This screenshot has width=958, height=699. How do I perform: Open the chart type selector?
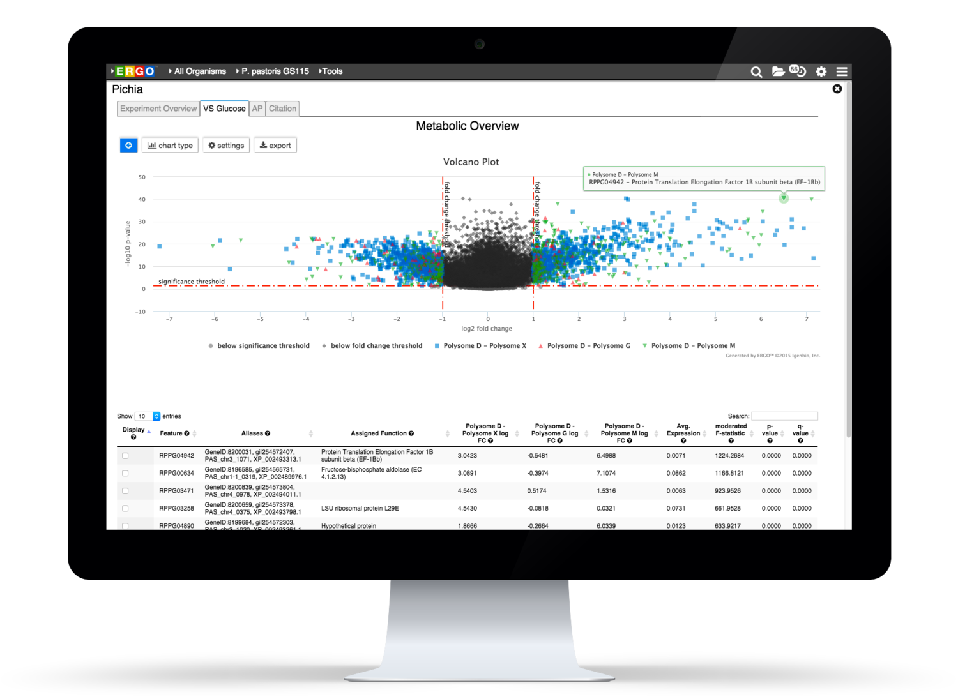pyautogui.click(x=170, y=145)
